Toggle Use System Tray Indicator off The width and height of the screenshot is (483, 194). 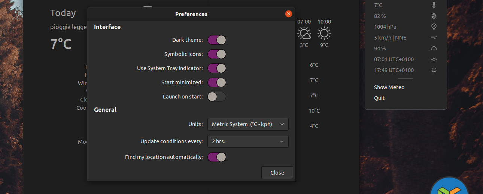pos(217,68)
